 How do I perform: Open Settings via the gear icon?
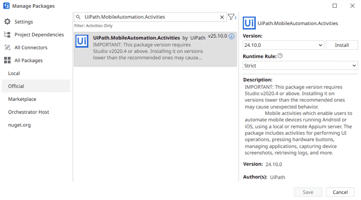7,22
